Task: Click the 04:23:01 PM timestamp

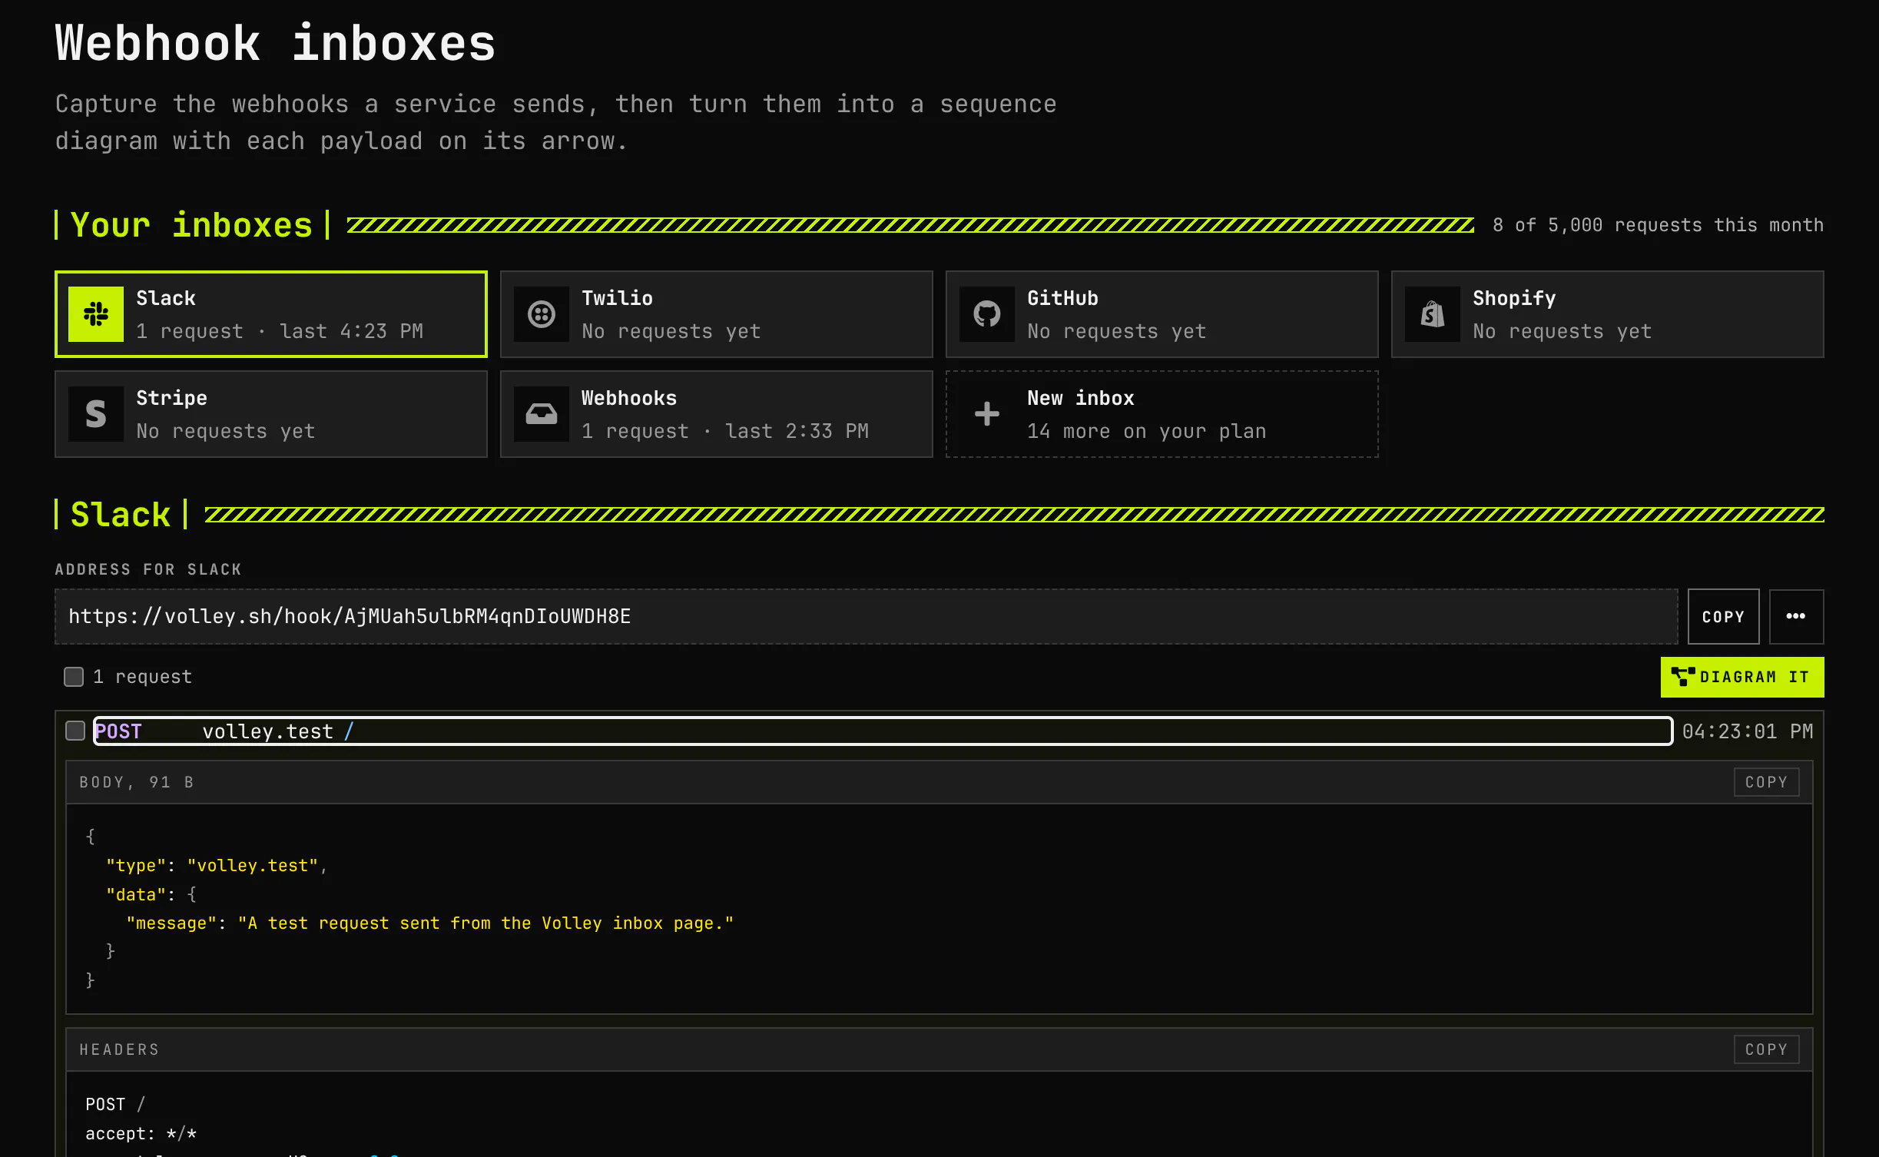Action: (1748, 731)
